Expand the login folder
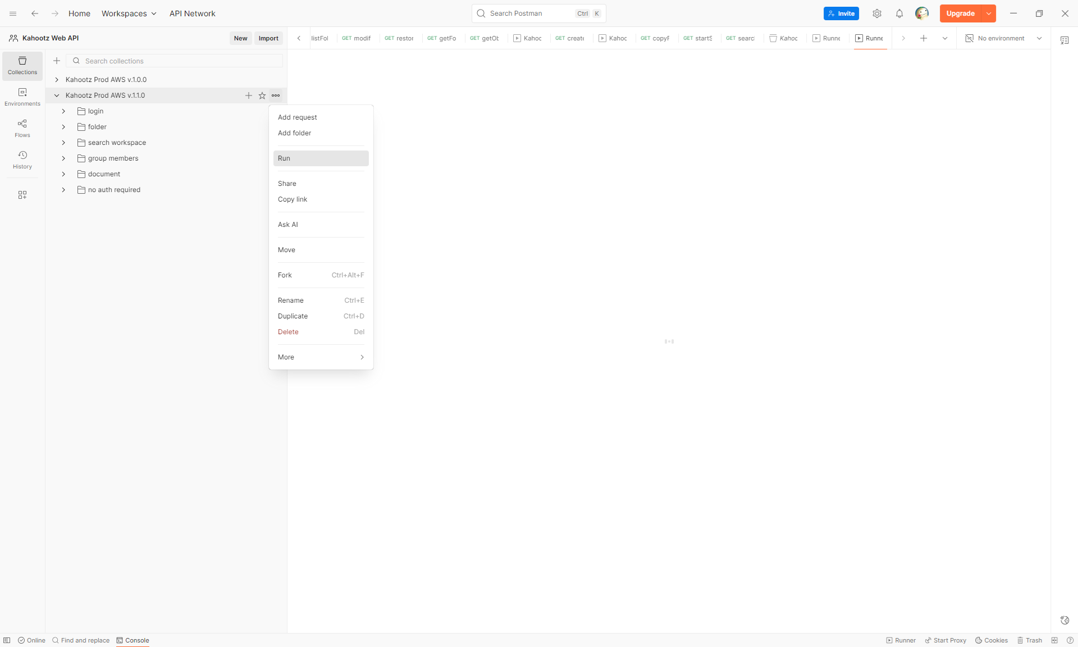 (x=63, y=111)
